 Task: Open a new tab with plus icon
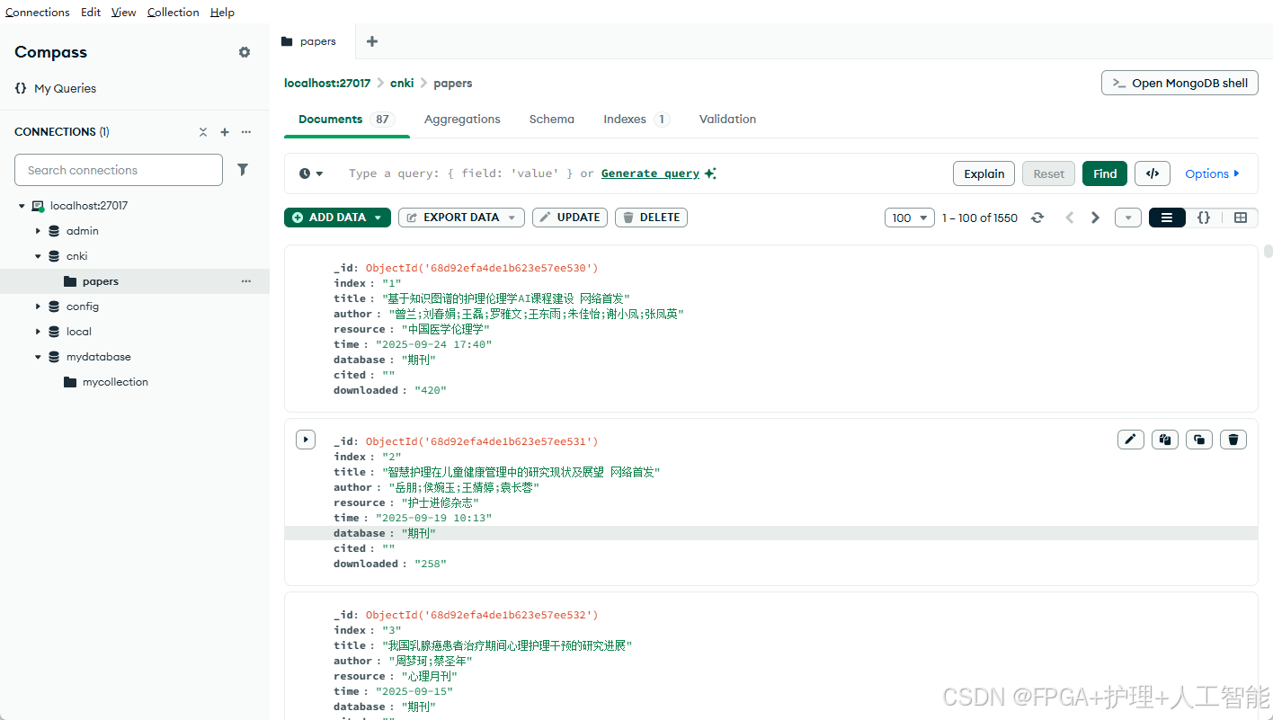click(x=372, y=41)
